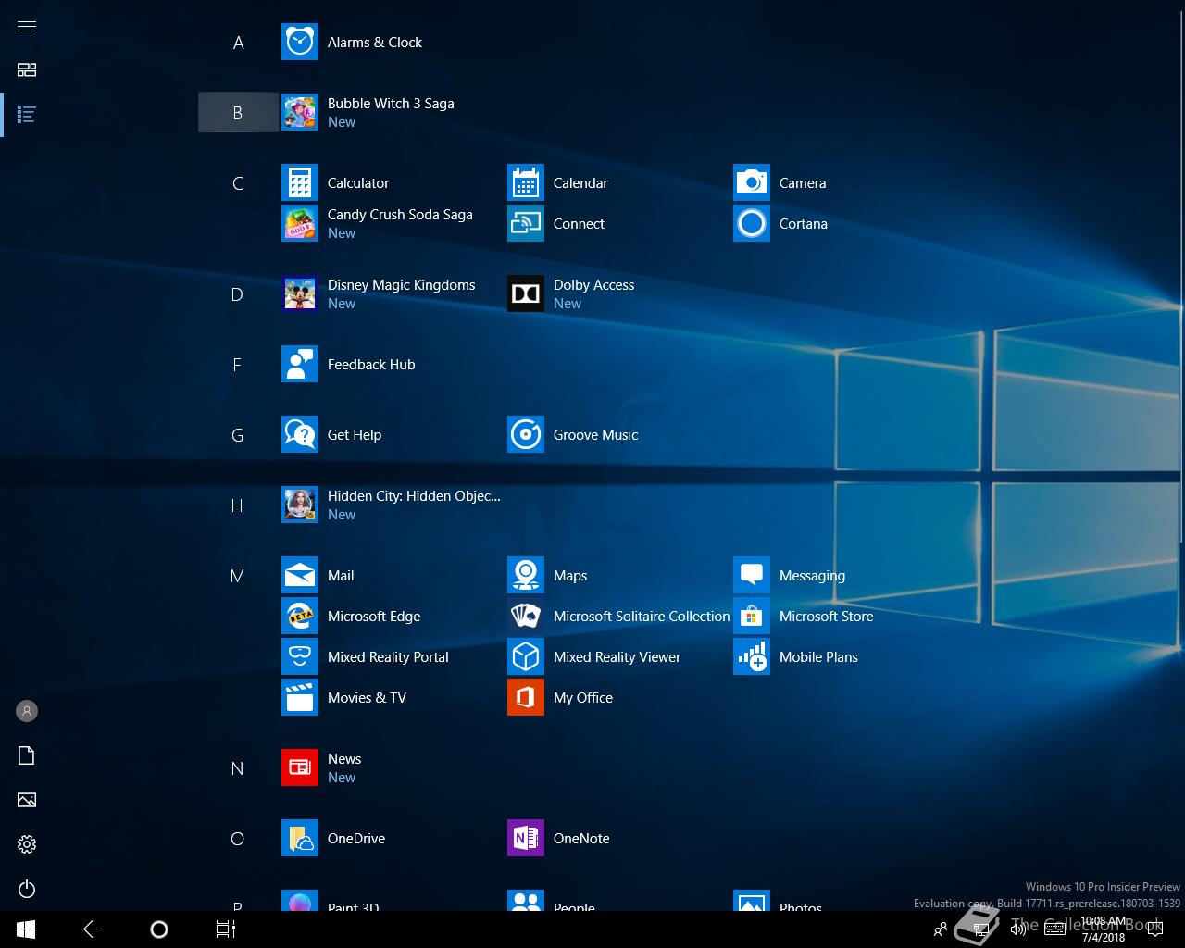Open the Maps app icon
The height and width of the screenshot is (948, 1185).
point(526,576)
